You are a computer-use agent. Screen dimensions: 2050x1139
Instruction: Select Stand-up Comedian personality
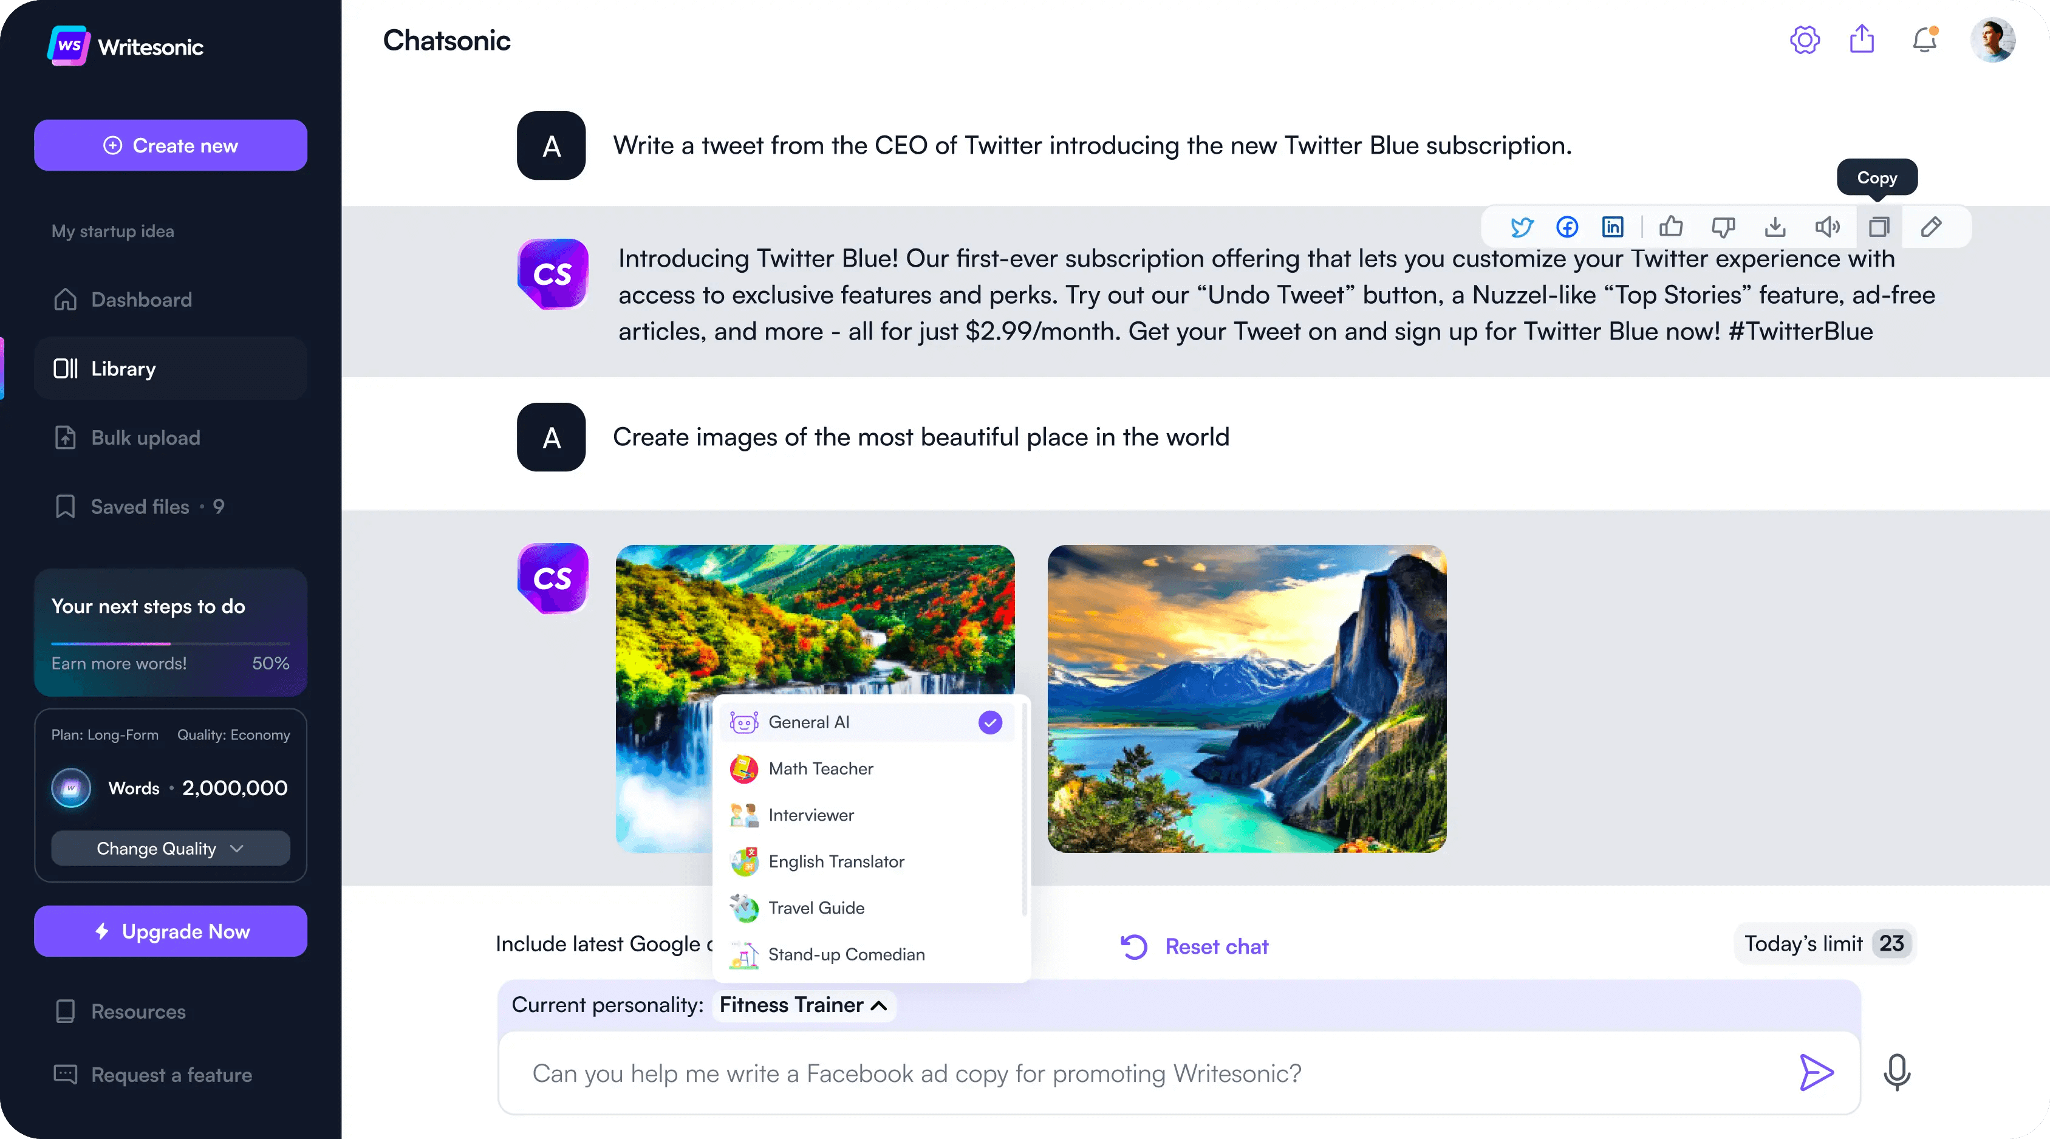[847, 954]
